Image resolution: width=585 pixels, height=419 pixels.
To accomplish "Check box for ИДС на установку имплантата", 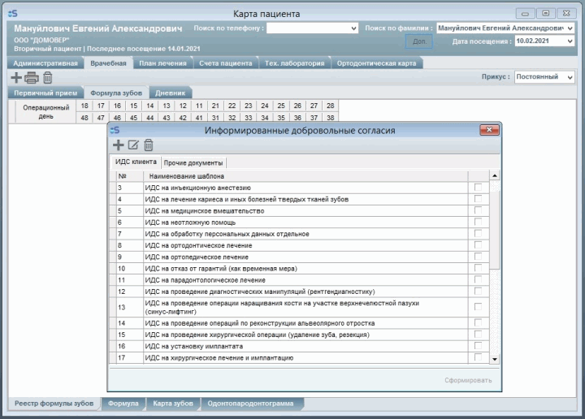I will click(x=478, y=346).
